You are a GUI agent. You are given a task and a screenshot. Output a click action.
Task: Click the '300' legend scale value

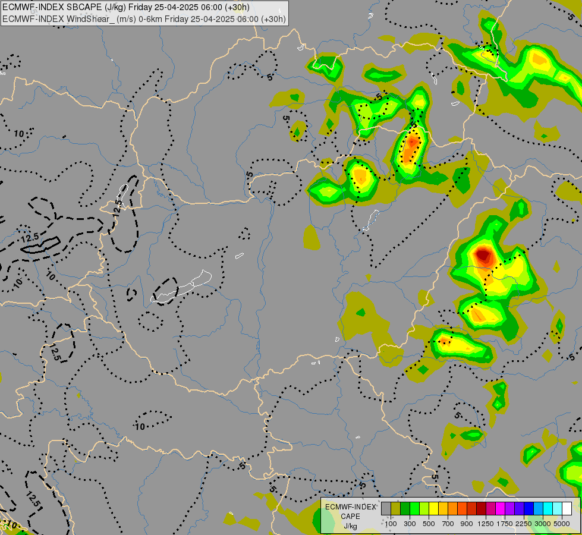coord(410,524)
